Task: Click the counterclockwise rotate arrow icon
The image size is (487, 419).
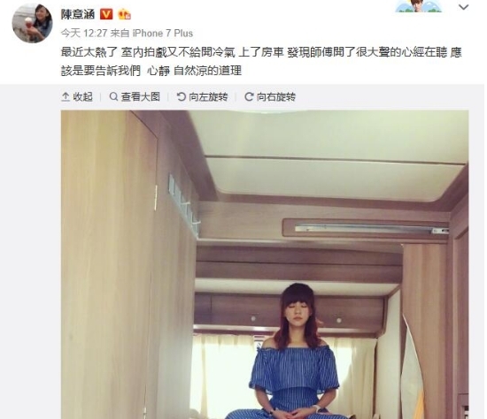Action: coord(181,96)
